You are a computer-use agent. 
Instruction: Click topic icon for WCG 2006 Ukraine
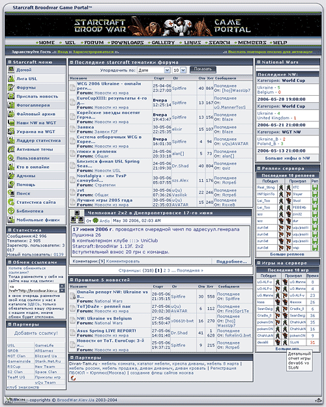(x=72, y=88)
